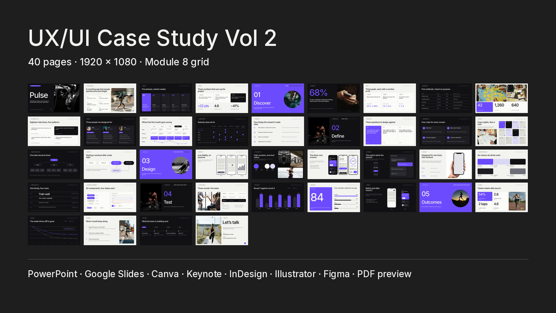Click the 'PDF preview' format label

coord(384,274)
